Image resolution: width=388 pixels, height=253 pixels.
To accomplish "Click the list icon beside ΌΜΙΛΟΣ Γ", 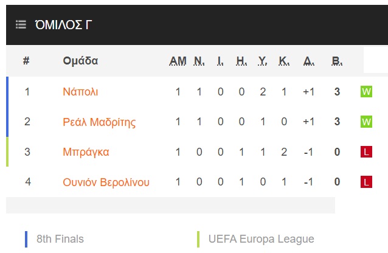I will point(21,24).
